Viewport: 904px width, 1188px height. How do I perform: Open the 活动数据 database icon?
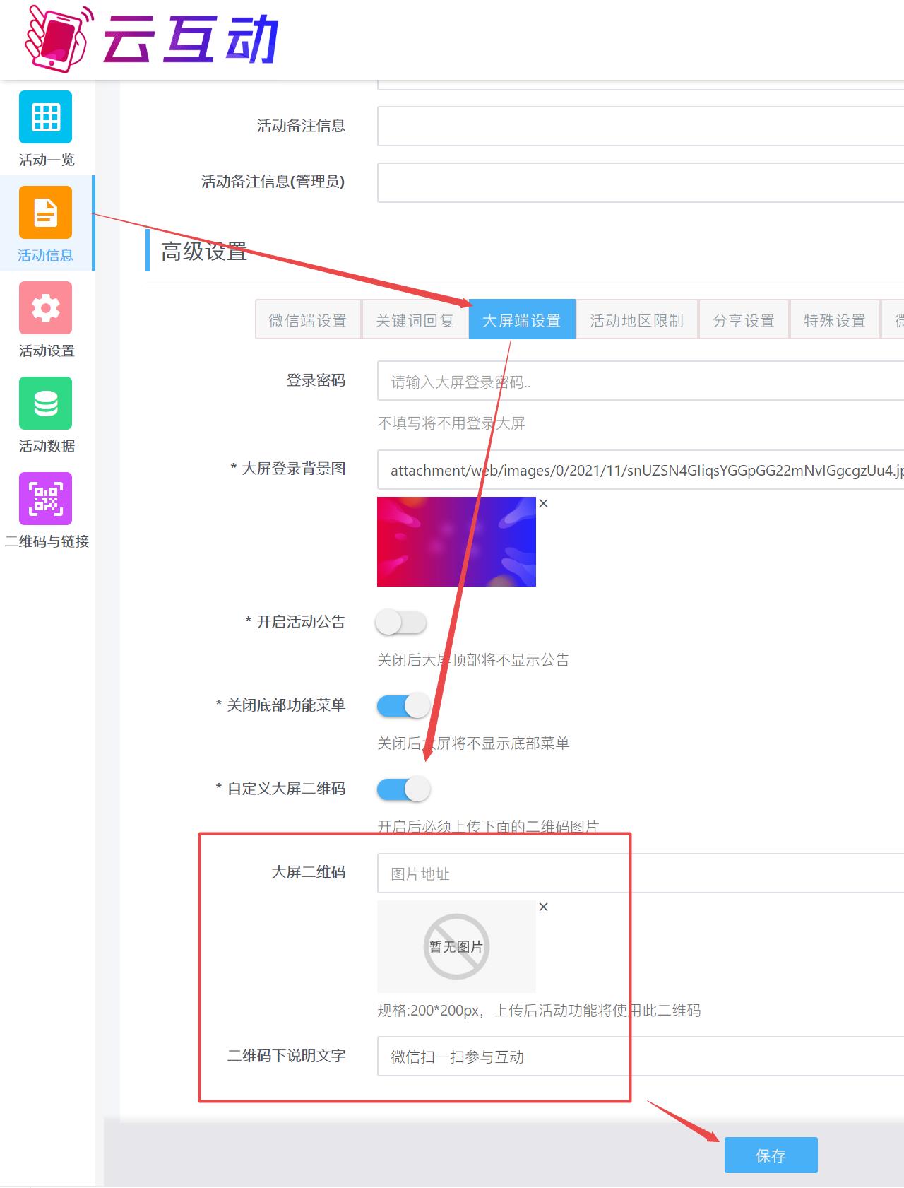[46, 404]
